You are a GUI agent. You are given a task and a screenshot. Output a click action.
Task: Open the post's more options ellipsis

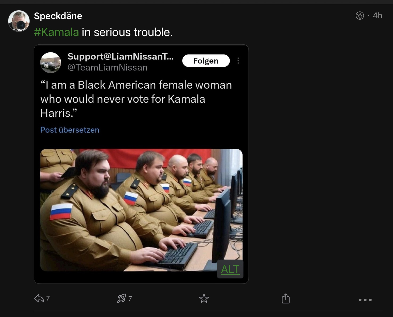(365, 300)
